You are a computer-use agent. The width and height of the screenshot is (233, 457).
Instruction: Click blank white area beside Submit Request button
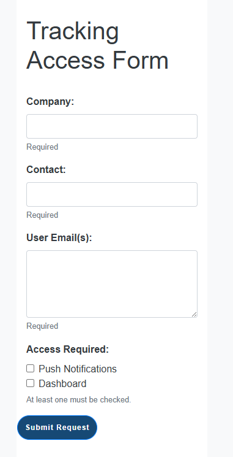point(151,428)
